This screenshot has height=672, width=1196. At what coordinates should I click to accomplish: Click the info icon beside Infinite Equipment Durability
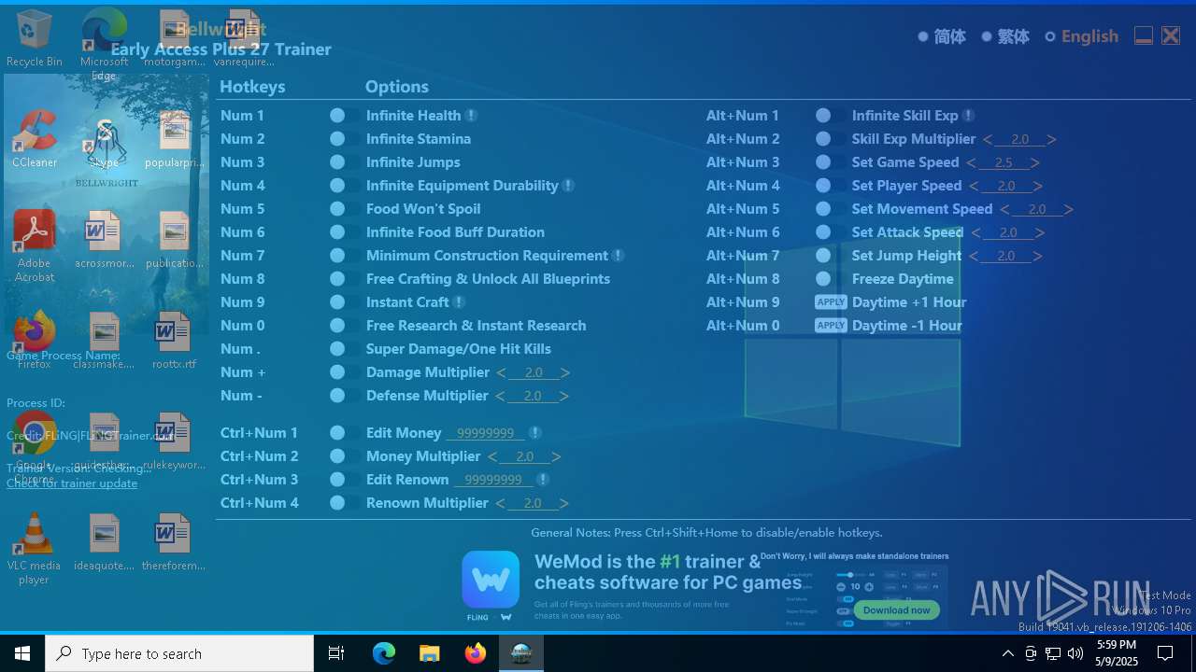(568, 186)
